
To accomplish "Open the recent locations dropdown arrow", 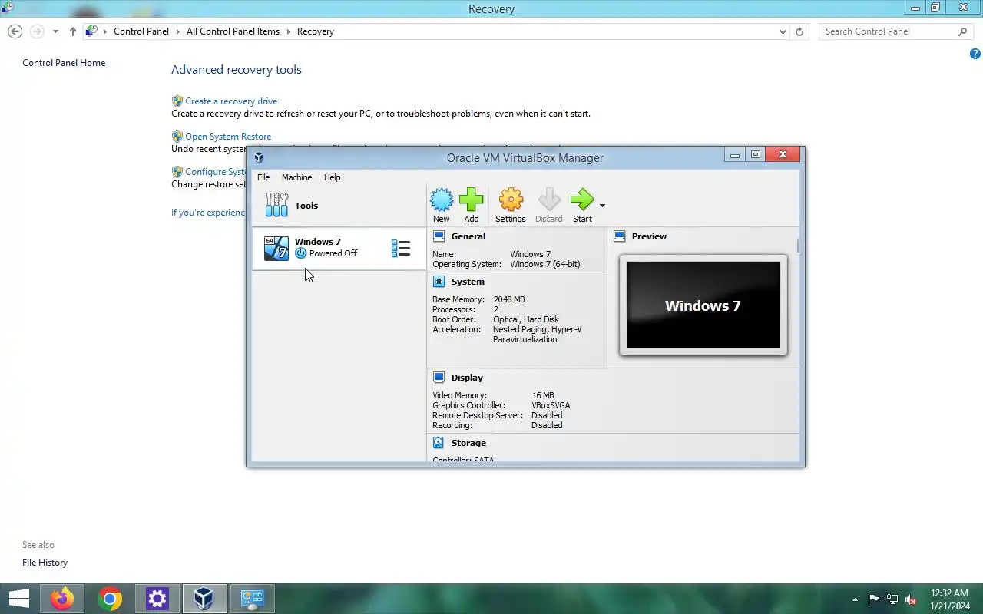I will (55, 31).
